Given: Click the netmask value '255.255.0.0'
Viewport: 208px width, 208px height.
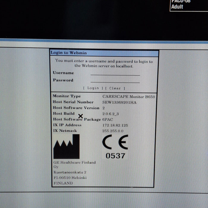Looking at the screenshot, I should coord(113,131).
